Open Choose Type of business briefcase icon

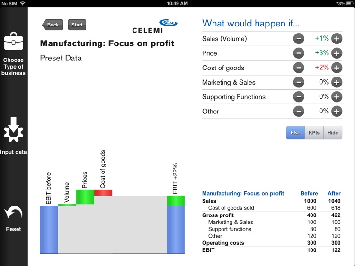pyautogui.click(x=13, y=42)
